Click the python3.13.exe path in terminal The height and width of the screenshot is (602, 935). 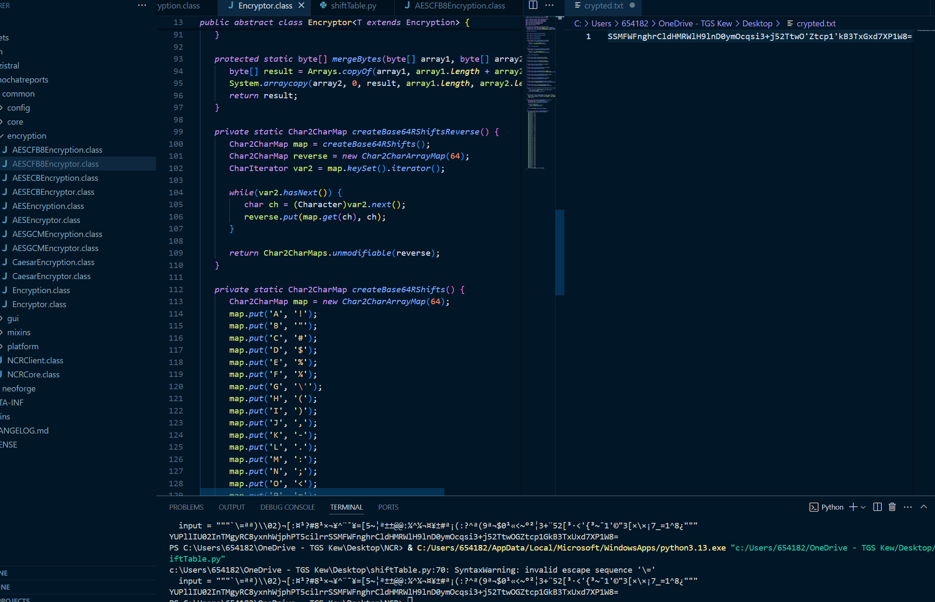point(571,548)
